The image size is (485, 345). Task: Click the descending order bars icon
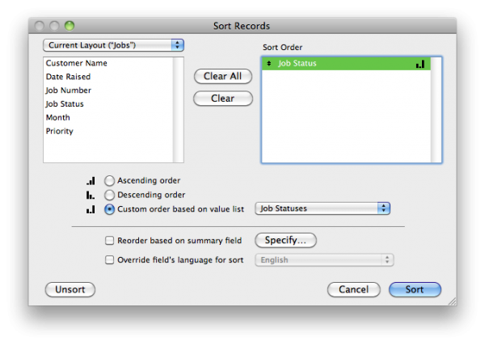pos(91,195)
